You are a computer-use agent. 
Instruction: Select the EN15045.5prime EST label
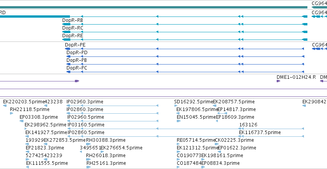click(196, 117)
